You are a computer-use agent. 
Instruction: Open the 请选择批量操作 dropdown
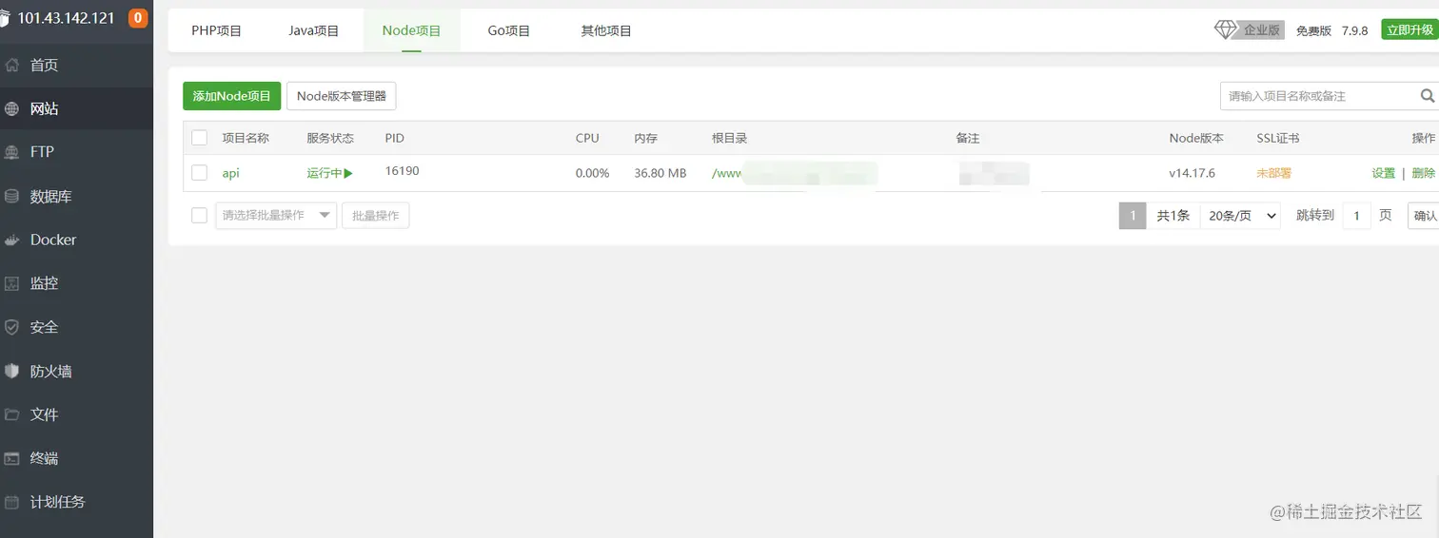[x=276, y=216]
